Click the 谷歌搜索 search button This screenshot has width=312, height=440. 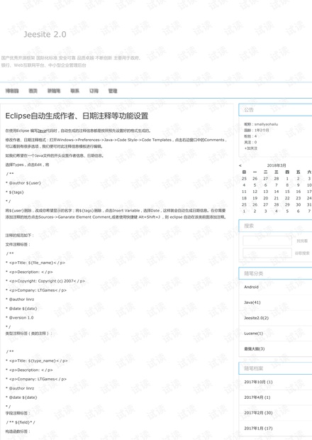[x=302, y=253]
